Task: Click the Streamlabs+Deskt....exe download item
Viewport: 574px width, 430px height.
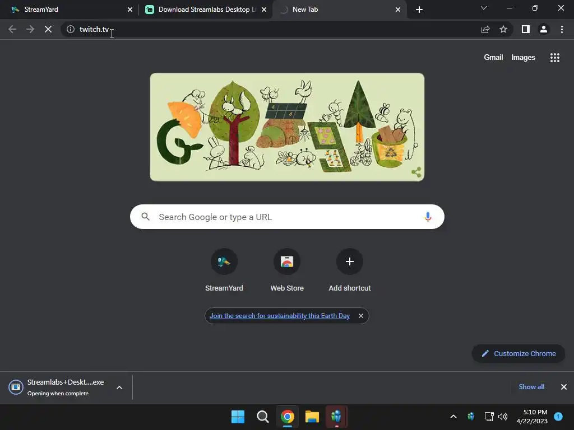Action: click(58, 387)
